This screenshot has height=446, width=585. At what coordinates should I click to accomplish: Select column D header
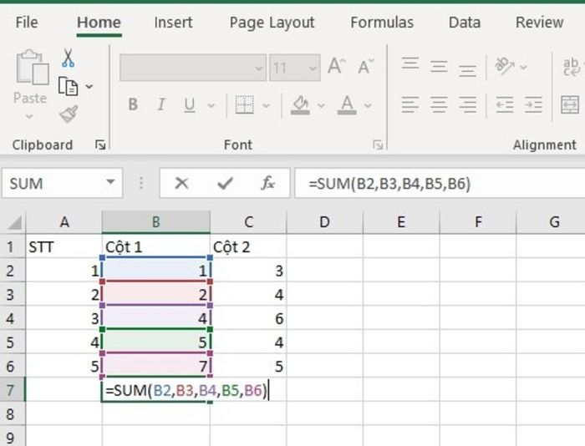(x=324, y=222)
